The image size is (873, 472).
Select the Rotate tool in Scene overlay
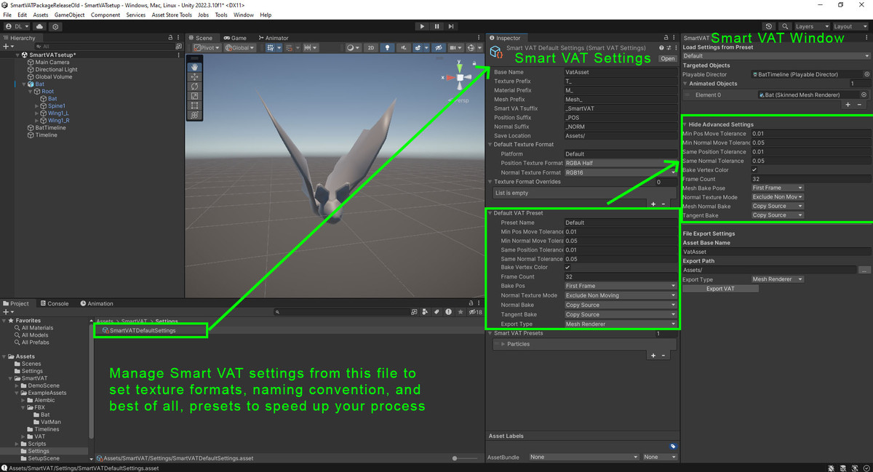194,87
